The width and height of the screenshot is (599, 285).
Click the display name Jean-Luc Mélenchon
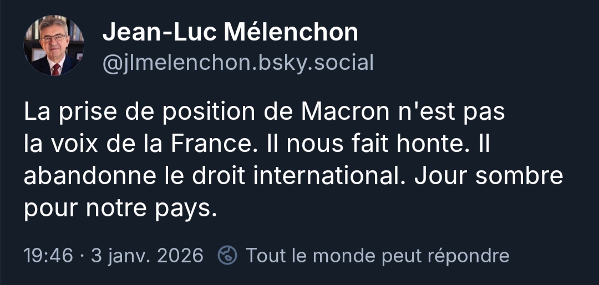pyautogui.click(x=230, y=33)
